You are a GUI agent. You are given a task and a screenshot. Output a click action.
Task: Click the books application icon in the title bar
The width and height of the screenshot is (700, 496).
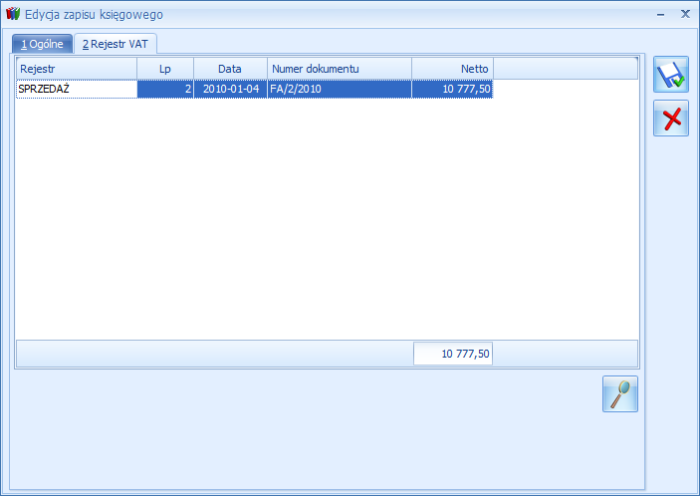(13, 14)
